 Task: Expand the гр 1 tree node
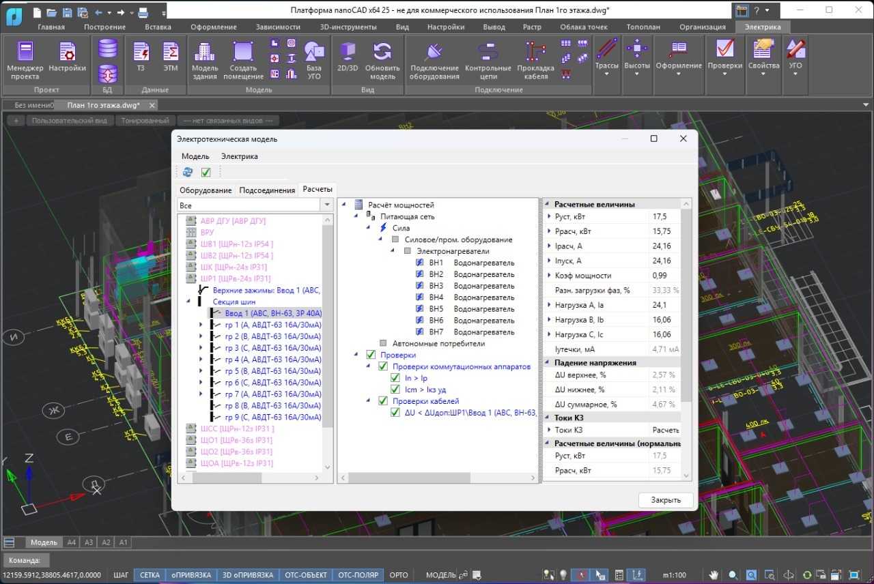click(201, 325)
